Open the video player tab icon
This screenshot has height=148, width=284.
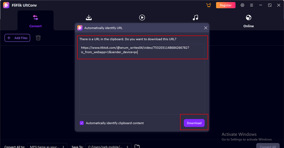pos(142,18)
